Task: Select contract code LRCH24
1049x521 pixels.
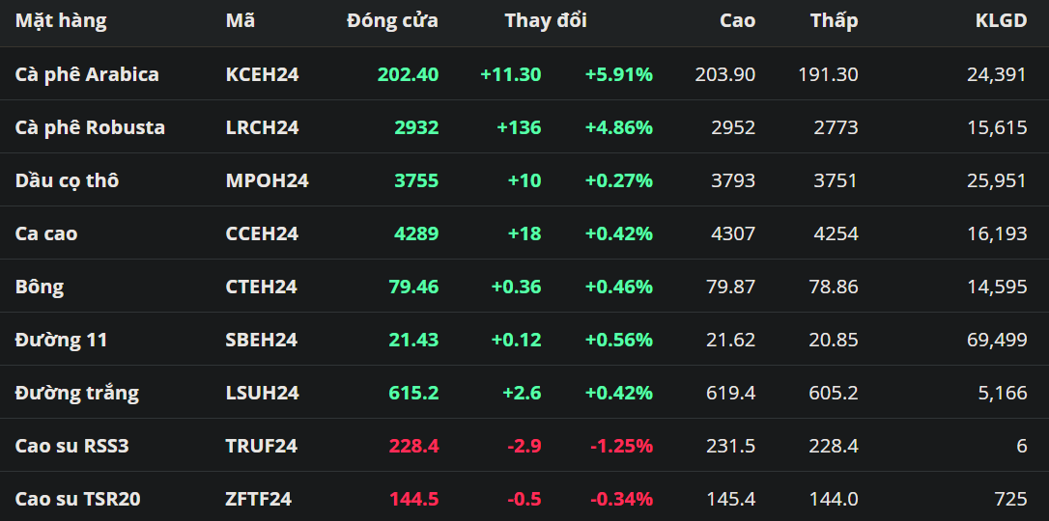Action: coord(262,127)
